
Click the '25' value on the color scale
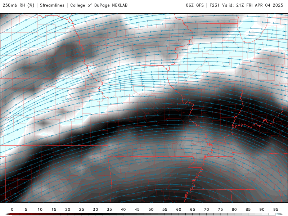tap(82, 210)
